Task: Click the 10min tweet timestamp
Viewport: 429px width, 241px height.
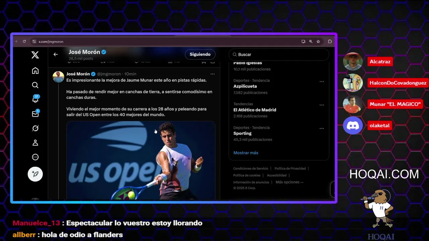Action: point(130,74)
